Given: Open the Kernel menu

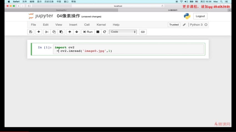Looking at the screenshot, I should [101, 25].
